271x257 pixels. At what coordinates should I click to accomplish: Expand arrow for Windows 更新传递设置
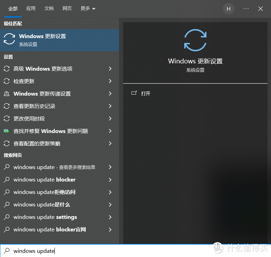[110, 94]
